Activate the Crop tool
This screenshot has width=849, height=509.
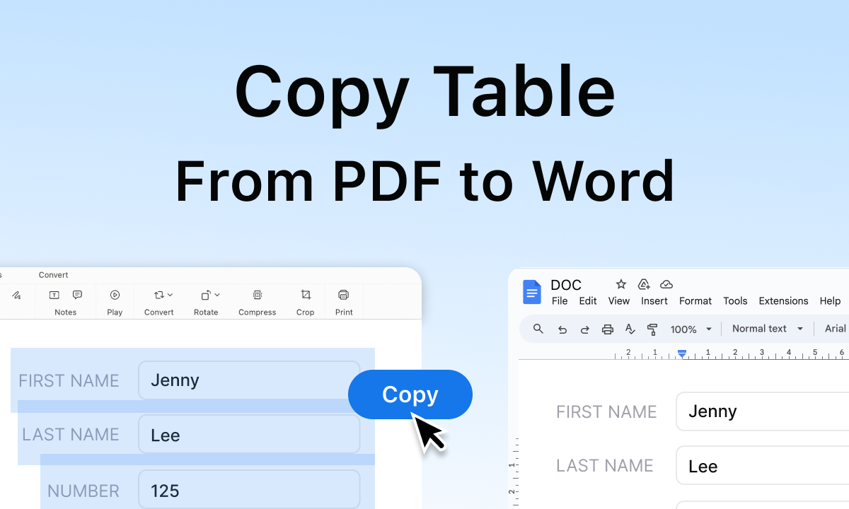tap(306, 301)
